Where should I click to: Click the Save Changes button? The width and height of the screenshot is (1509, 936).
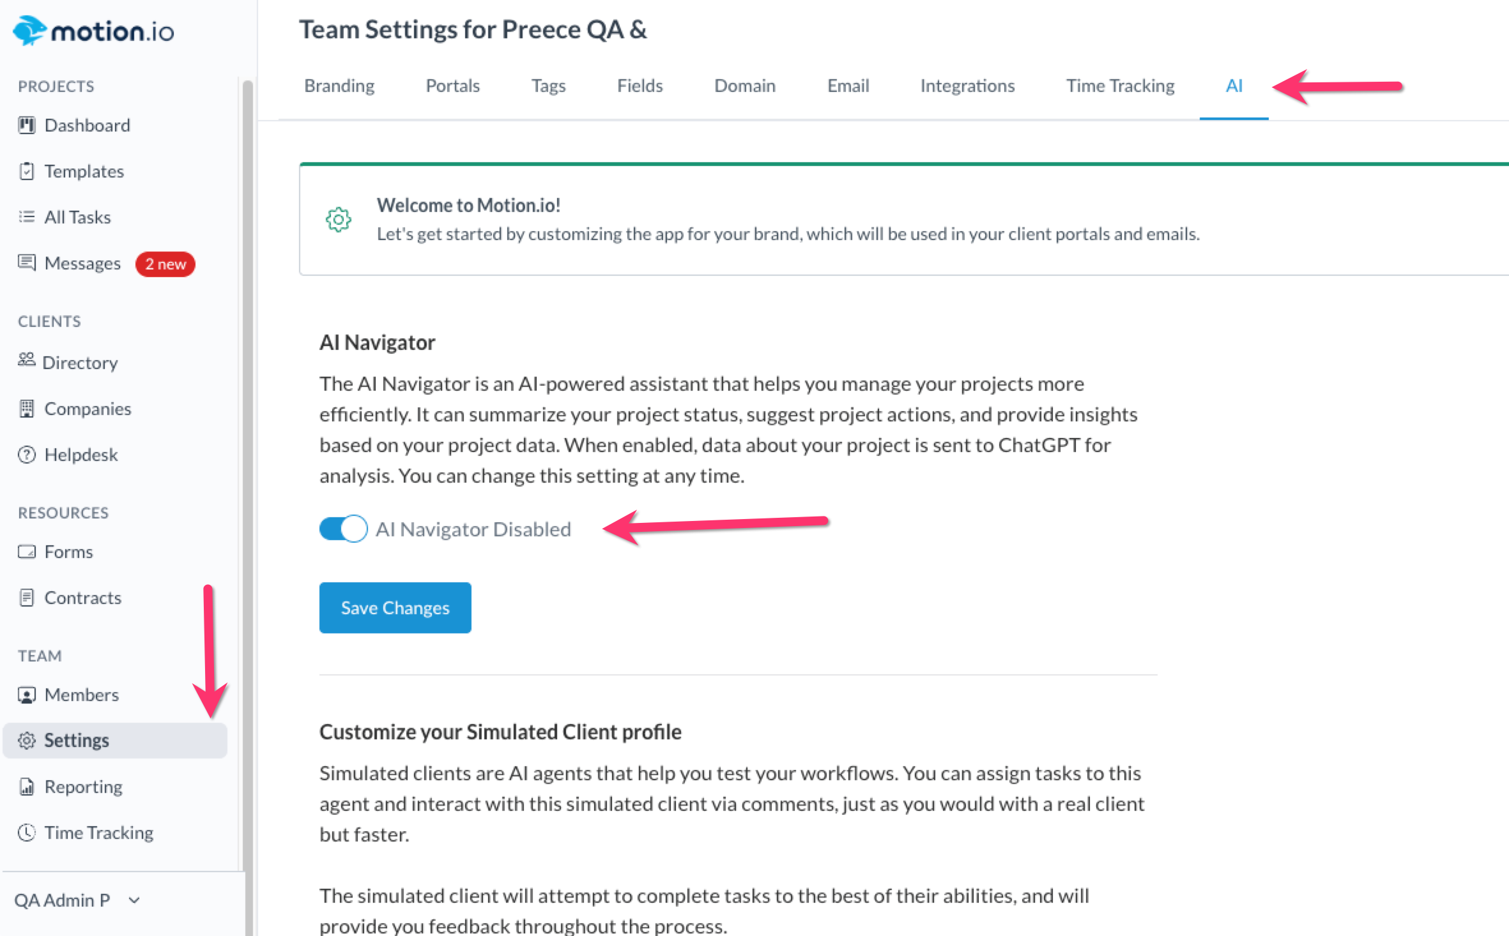coord(395,608)
